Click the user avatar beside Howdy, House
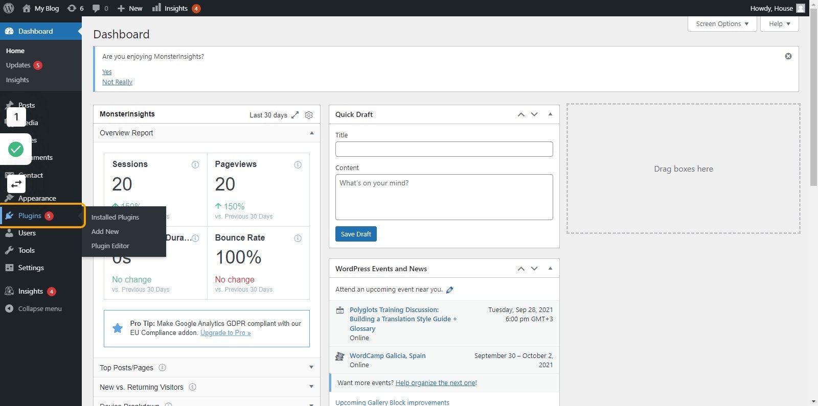Image resolution: width=818 pixels, height=406 pixels. coord(801,8)
